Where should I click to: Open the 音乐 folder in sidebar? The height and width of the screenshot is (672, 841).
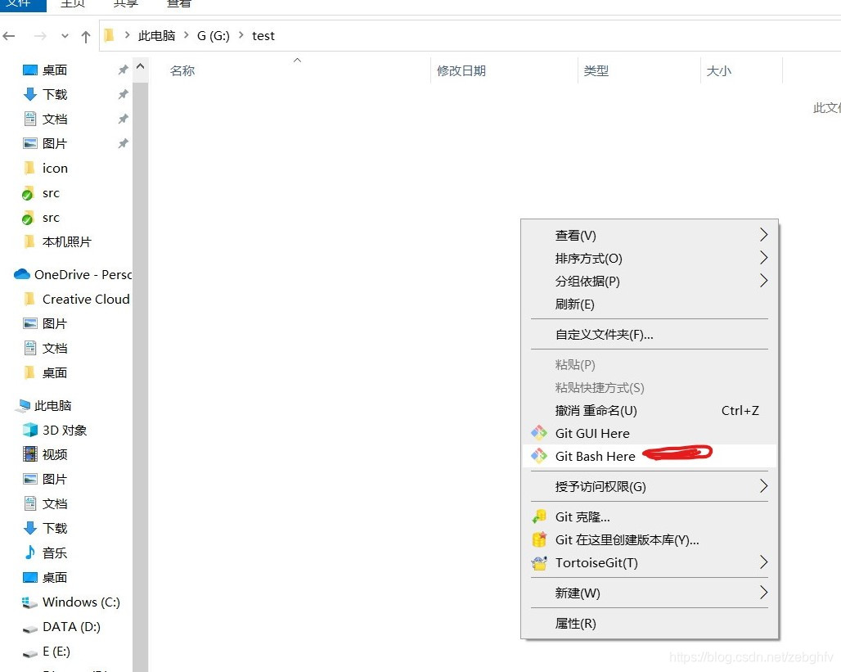click(54, 552)
